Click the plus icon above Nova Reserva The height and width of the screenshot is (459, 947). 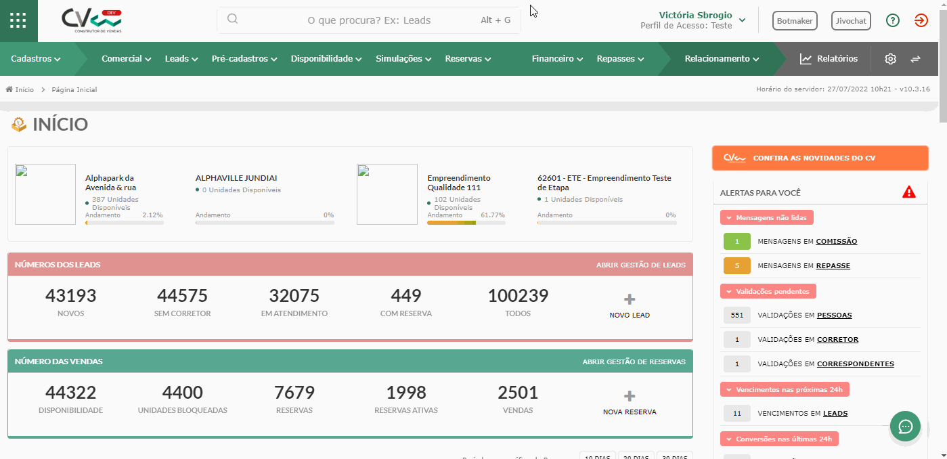629,395
